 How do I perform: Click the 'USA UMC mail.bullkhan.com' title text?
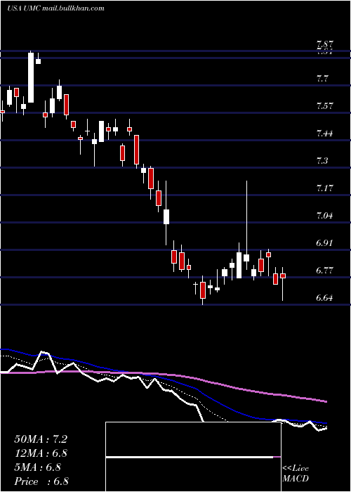(55, 8)
